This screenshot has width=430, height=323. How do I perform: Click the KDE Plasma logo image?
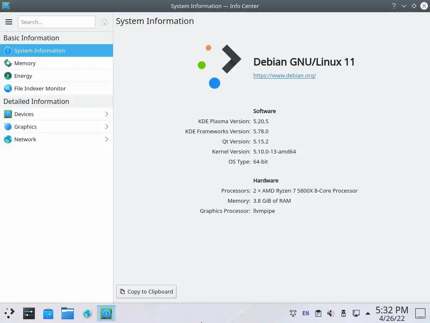click(219, 66)
